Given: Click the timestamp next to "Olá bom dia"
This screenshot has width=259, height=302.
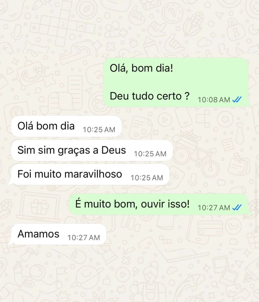Looking at the screenshot, I should (99, 130).
